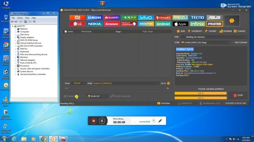Select the Lenovo brand tile

112,24
